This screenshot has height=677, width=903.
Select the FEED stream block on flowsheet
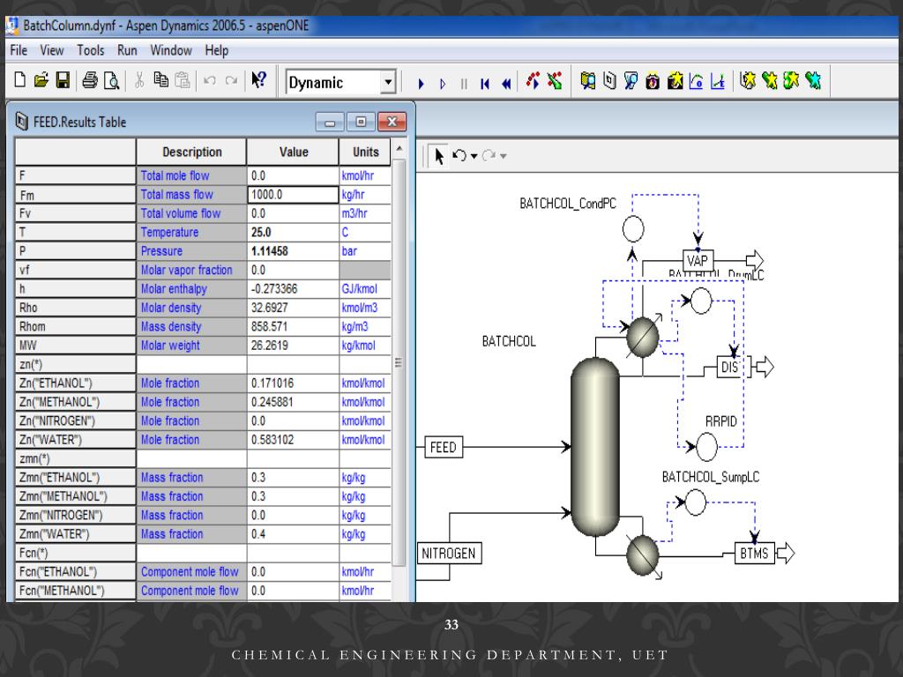coord(443,447)
